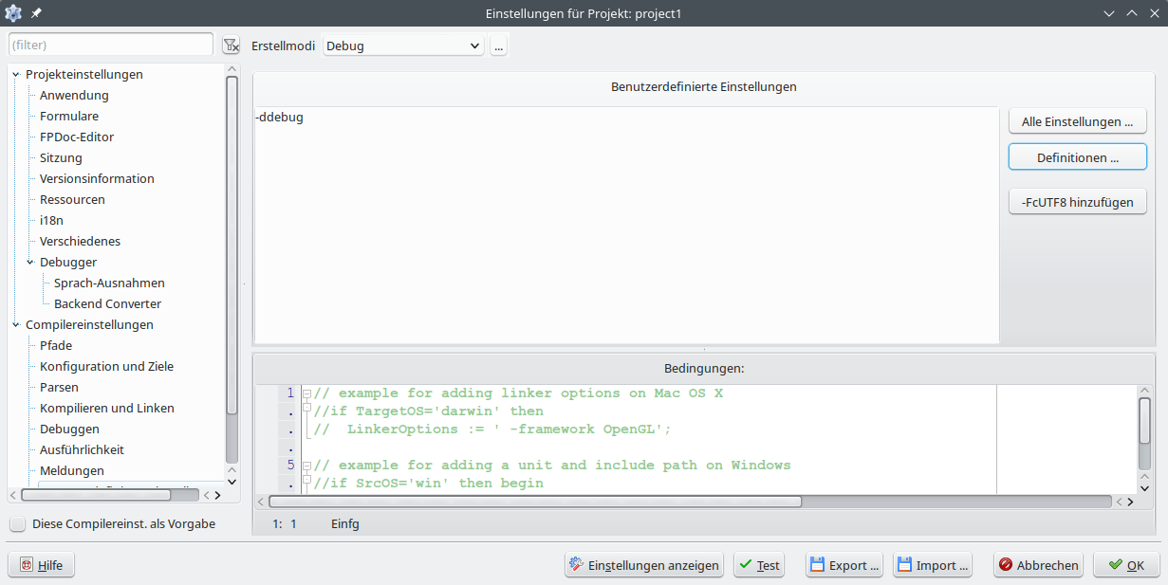Select Pfade under Compilereinstellungen

tap(56, 345)
